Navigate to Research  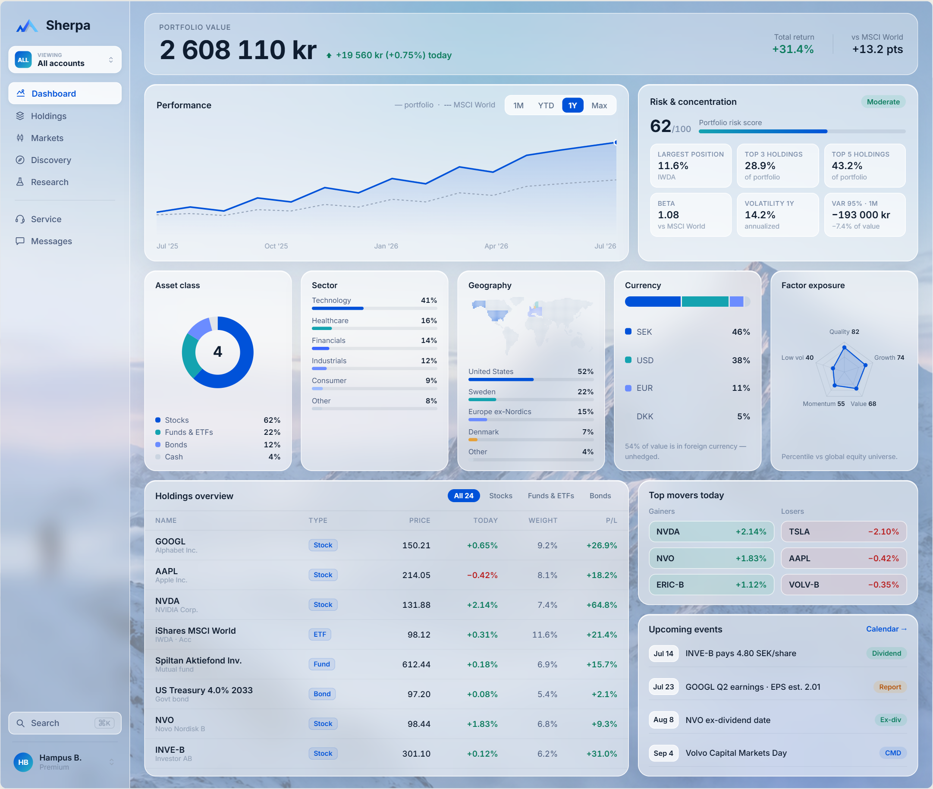point(65,182)
